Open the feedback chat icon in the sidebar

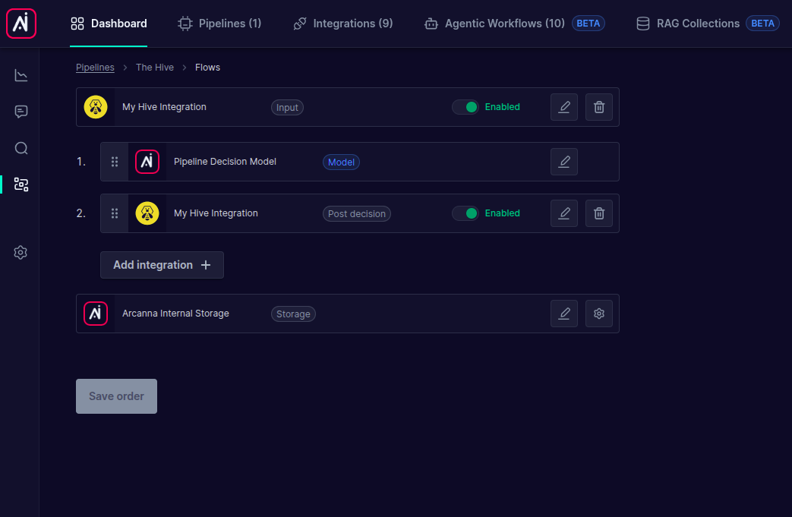21,112
